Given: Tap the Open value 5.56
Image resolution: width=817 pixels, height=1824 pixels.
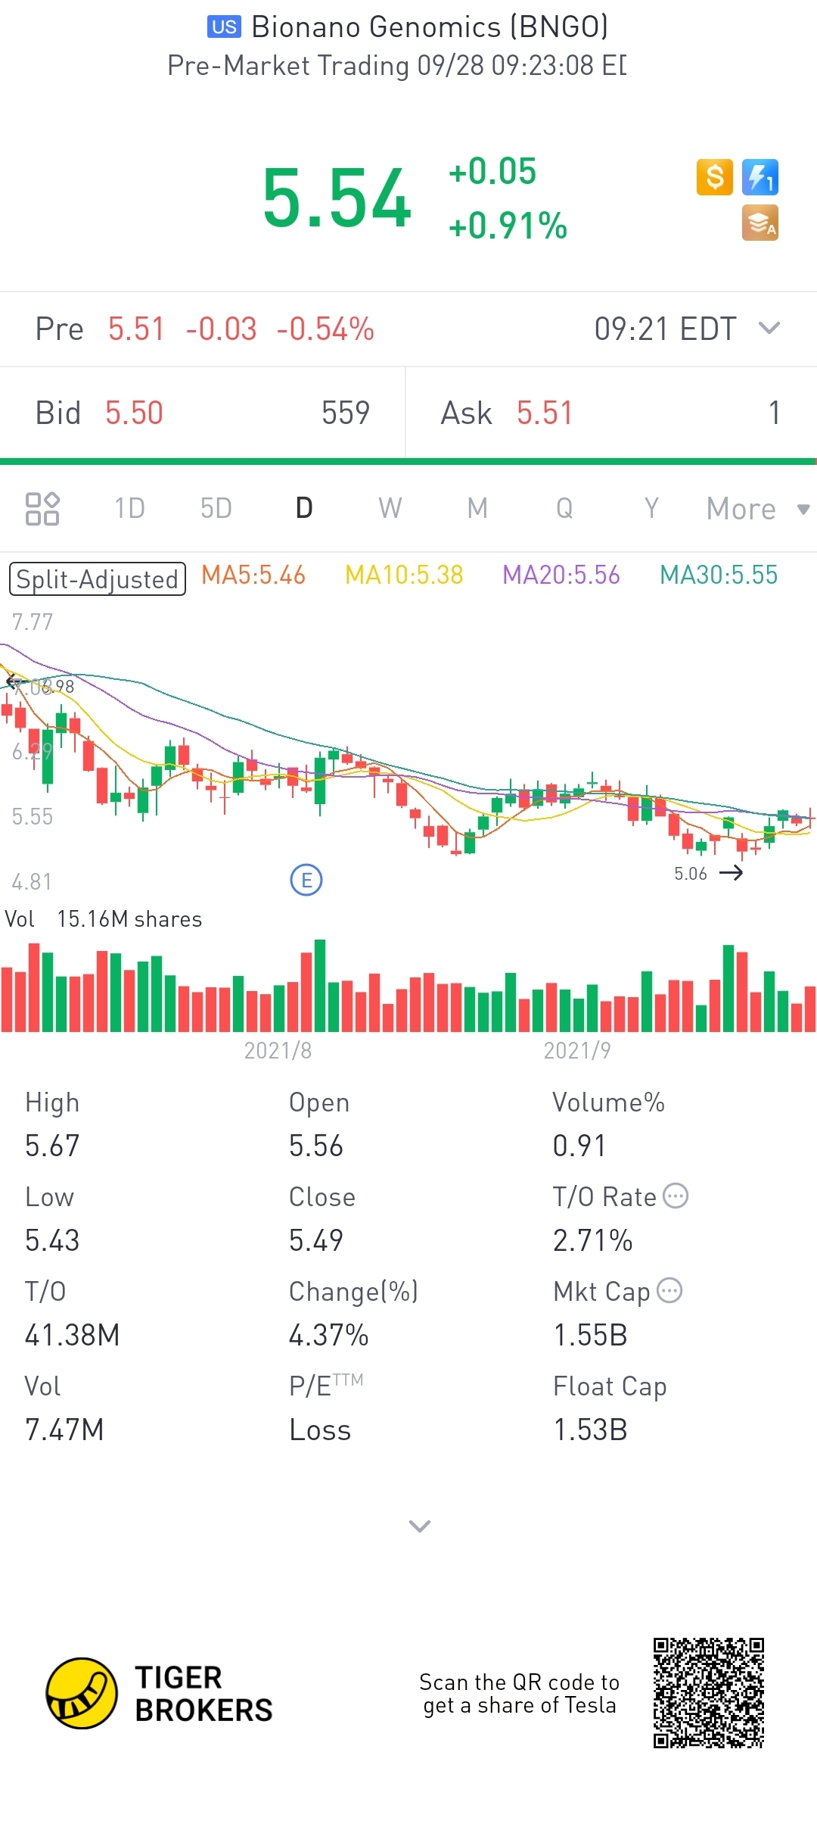Looking at the screenshot, I should 316,1146.
